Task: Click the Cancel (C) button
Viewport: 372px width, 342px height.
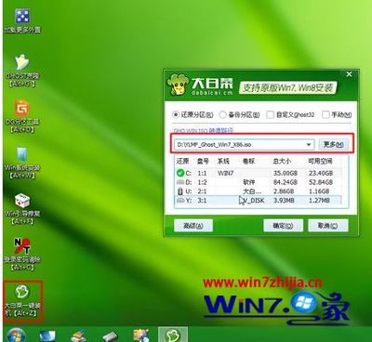Action: pos(328,226)
